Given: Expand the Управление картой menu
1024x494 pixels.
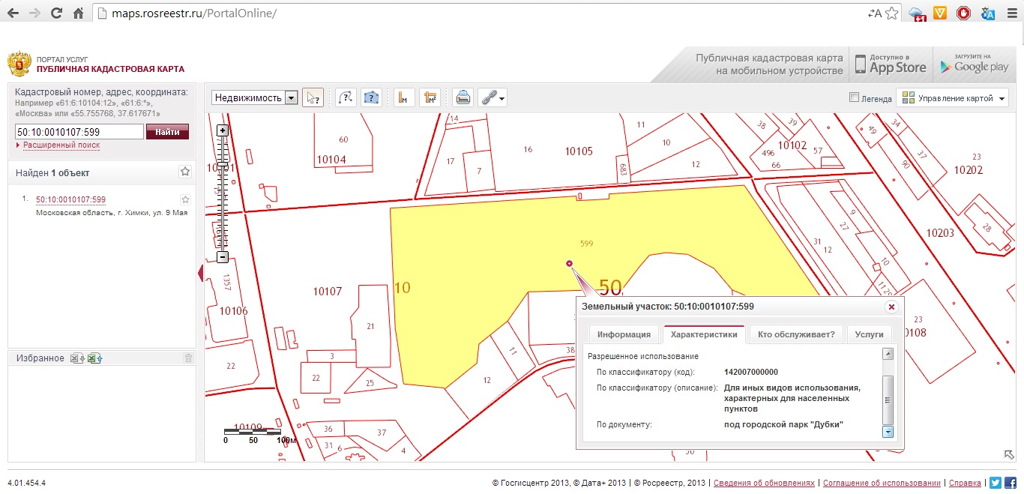Looking at the screenshot, I should [953, 98].
